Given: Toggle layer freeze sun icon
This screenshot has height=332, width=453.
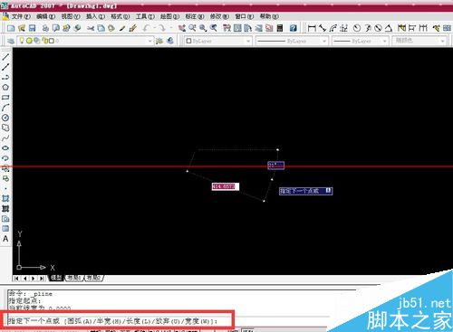Looking at the screenshot, I should (x=29, y=41).
